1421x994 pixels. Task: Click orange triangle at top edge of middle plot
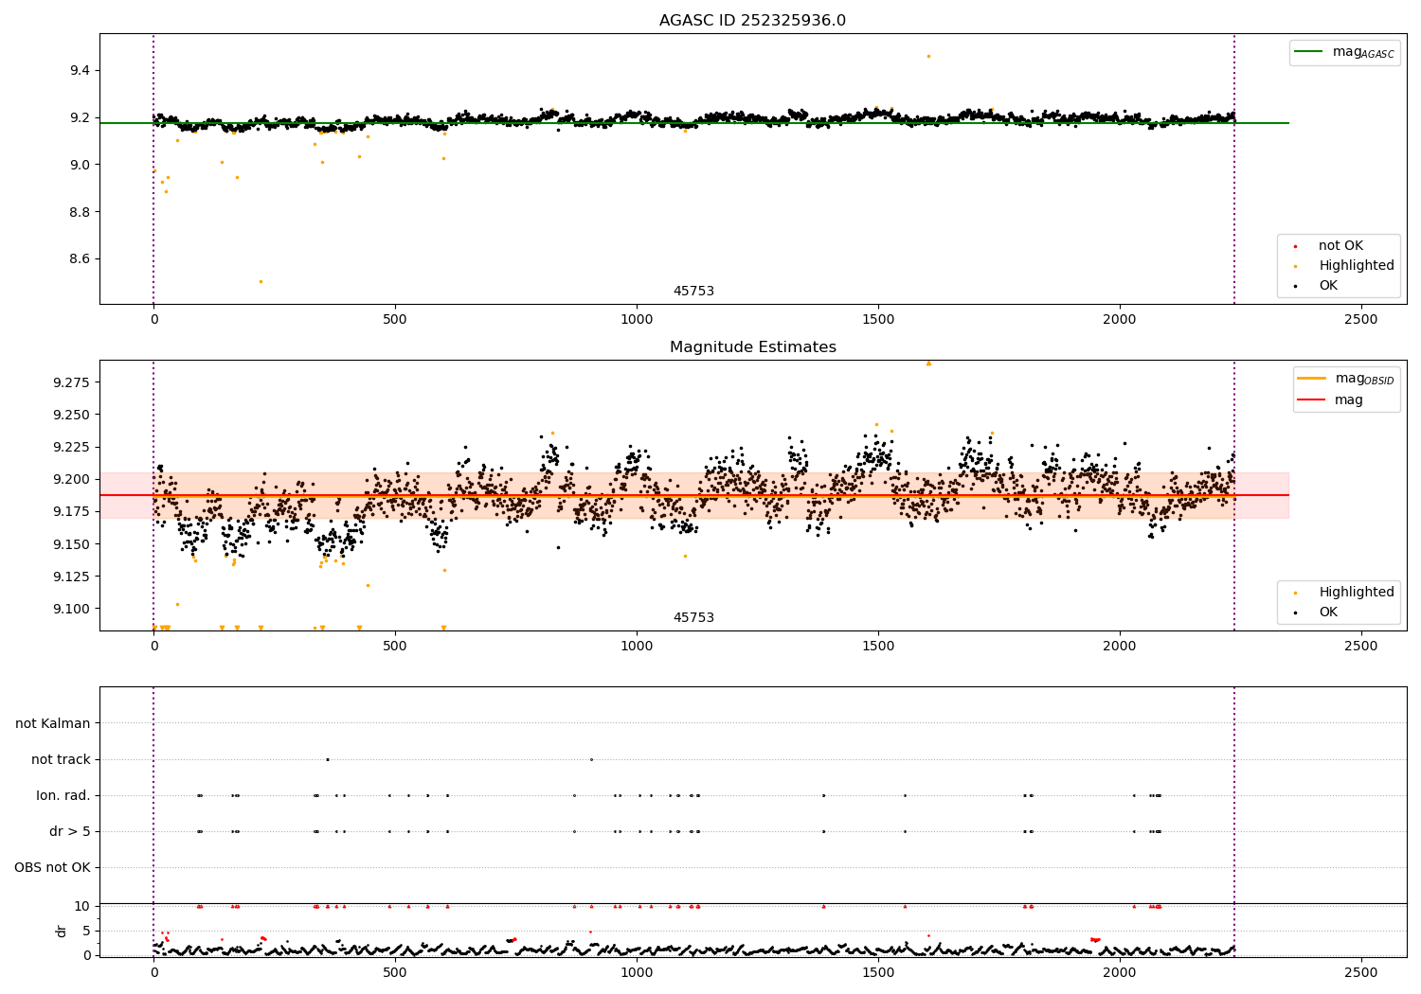[928, 364]
